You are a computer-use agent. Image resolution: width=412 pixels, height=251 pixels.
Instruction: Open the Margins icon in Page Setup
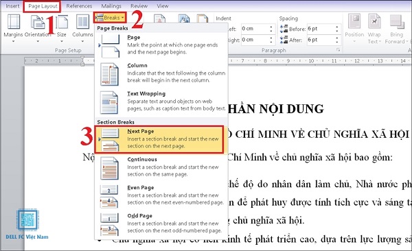[14, 22]
